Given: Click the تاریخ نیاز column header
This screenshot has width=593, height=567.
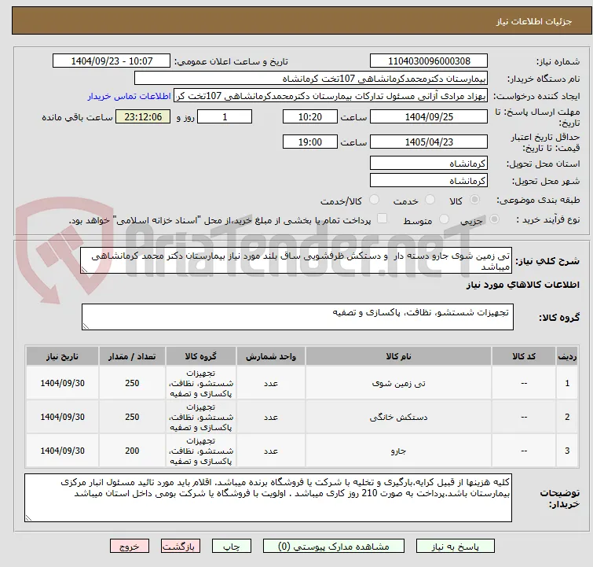Looking at the screenshot, I should tap(62, 356).
